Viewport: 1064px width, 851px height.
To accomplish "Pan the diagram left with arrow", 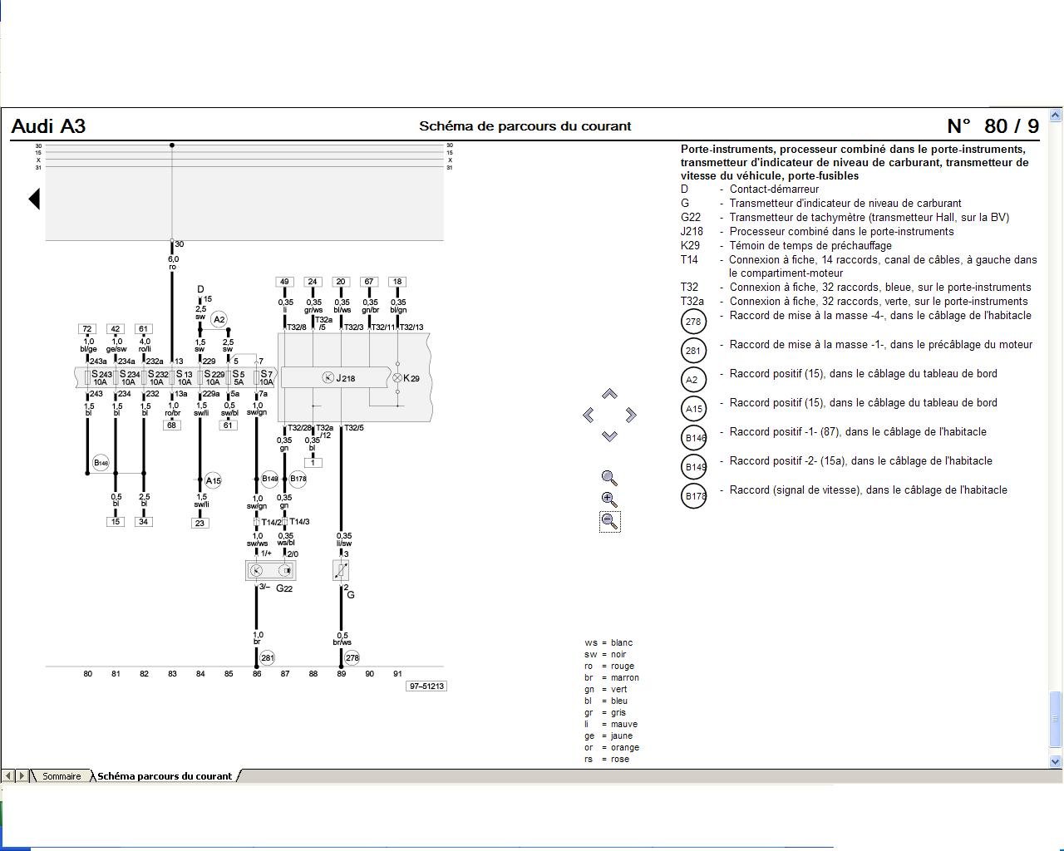I will pos(589,415).
